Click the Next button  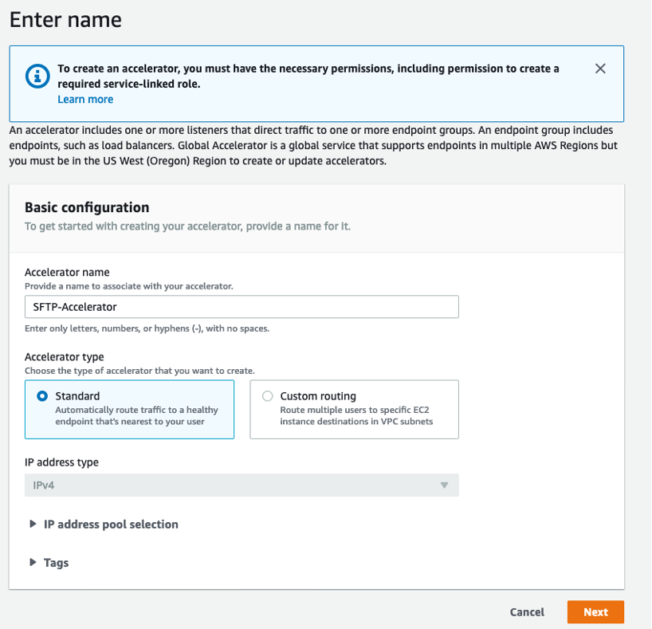[x=595, y=611]
